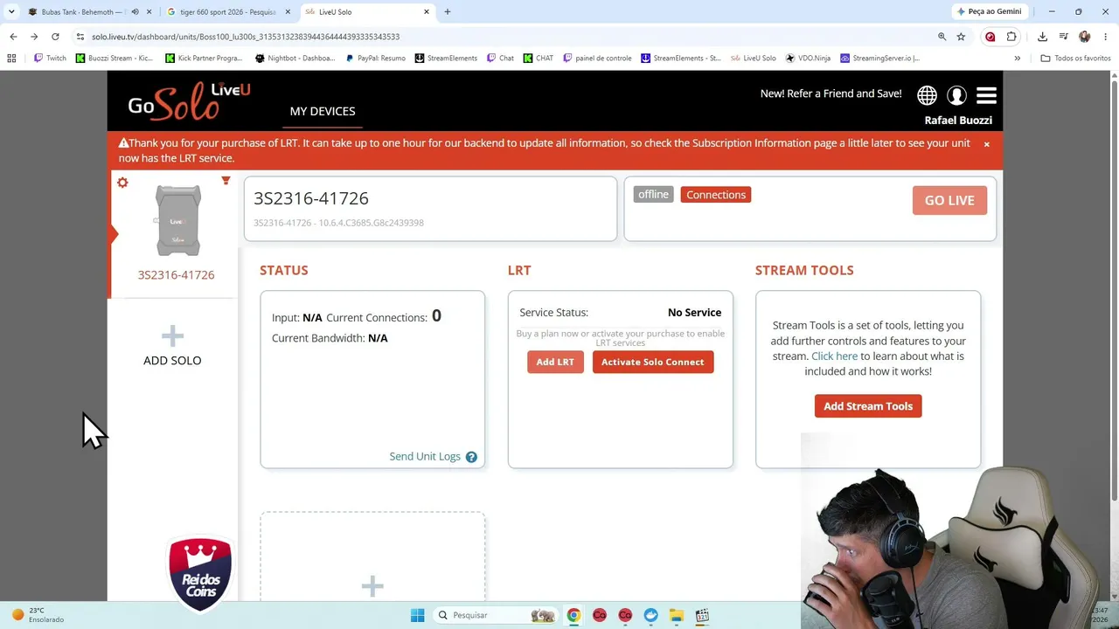The width and height of the screenshot is (1119, 629).
Task: Open the Todos os favoritos folder
Action: point(1075,59)
